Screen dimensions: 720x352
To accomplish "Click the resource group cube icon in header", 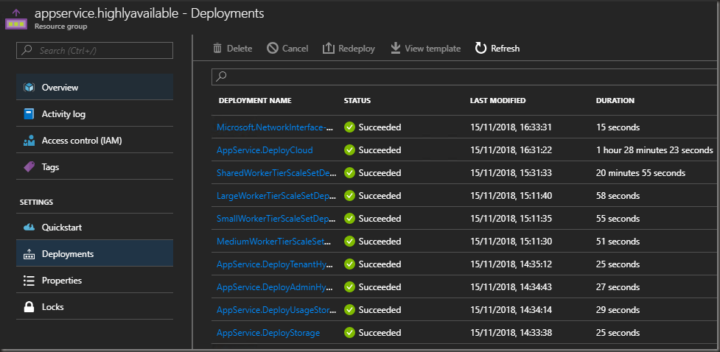I will pyautogui.click(x=15, y=19).
